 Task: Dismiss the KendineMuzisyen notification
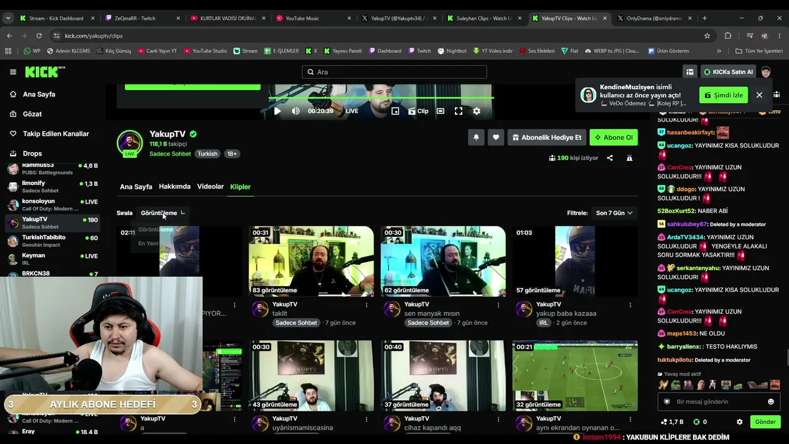(x=759, y=95)
